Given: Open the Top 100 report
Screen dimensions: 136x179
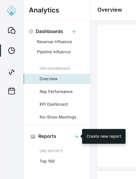Looking at the screenshot, I should tap(47, 161).
